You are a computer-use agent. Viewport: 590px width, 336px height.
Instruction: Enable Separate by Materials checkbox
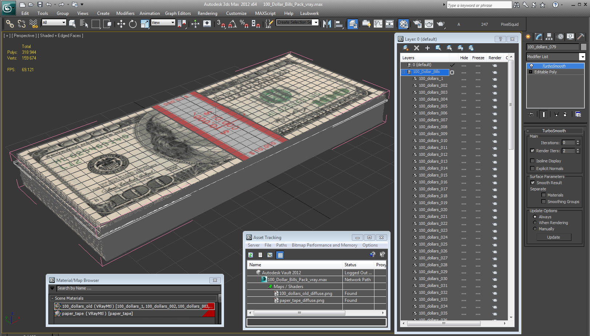click(x=543, y=195)
